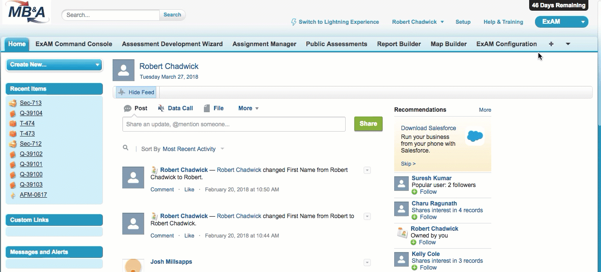Open the Map Builder tab
The height and width of the screenshot is (272, 601).
click(449, 44)
